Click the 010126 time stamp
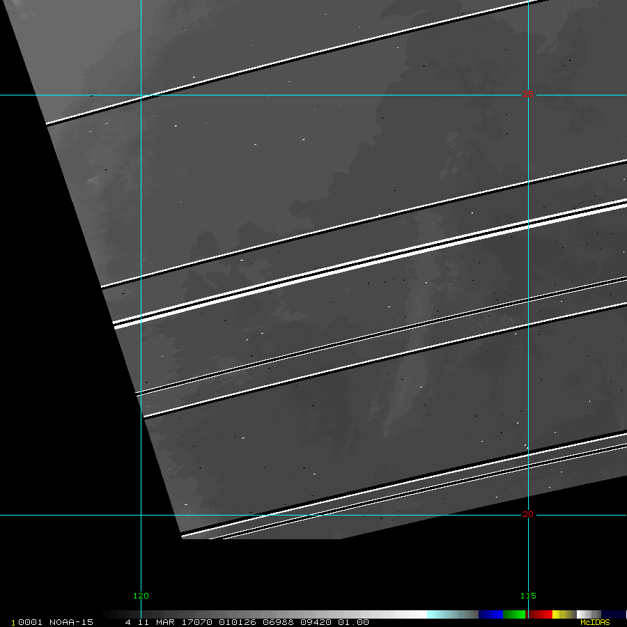The height and width of the screenshot is (627, 627). pyautogui.click(x=236, y=622)
